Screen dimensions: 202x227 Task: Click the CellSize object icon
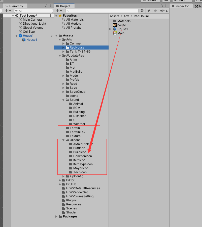20,32
